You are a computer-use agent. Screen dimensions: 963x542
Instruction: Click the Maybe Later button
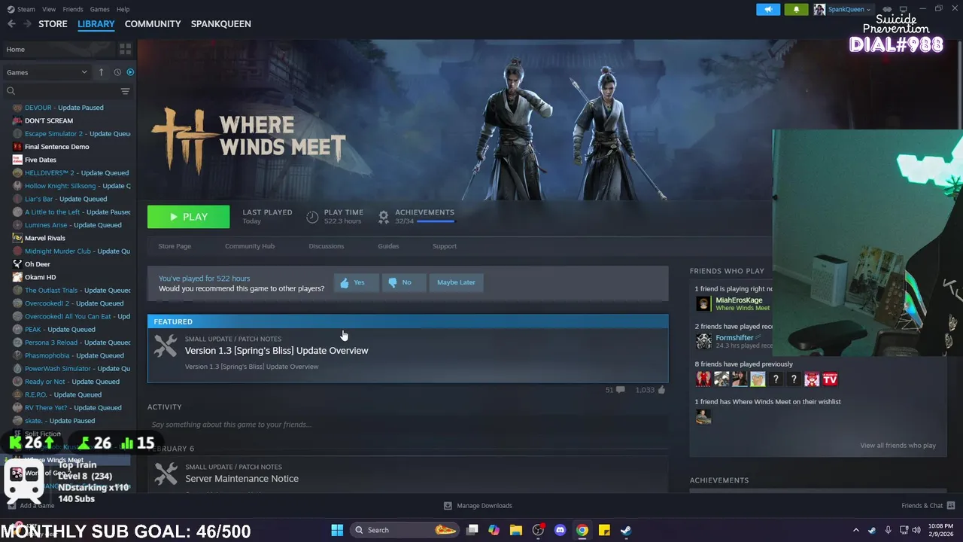point(456,282)
